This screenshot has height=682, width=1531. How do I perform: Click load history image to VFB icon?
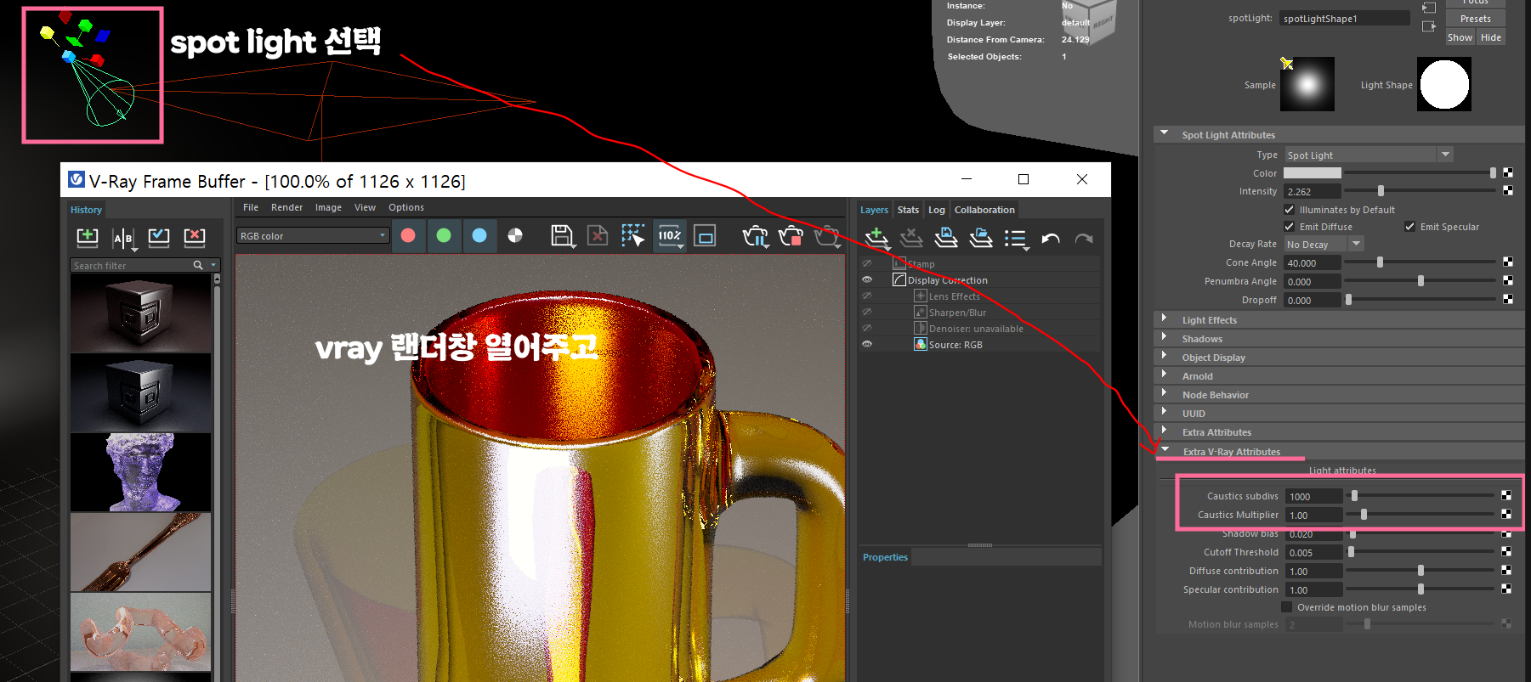(x=159, y=237)
